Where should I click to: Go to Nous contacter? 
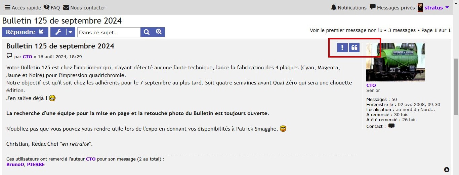[84, 7]
